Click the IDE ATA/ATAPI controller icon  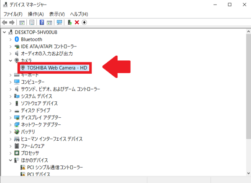(17, 46)
